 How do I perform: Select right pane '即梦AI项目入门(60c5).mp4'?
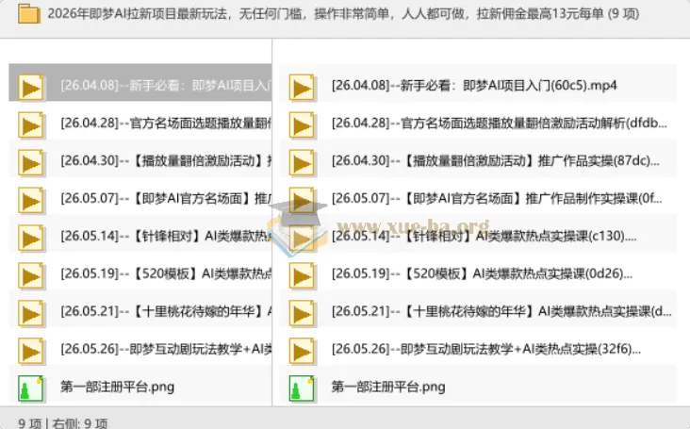(x=478, y=83)
